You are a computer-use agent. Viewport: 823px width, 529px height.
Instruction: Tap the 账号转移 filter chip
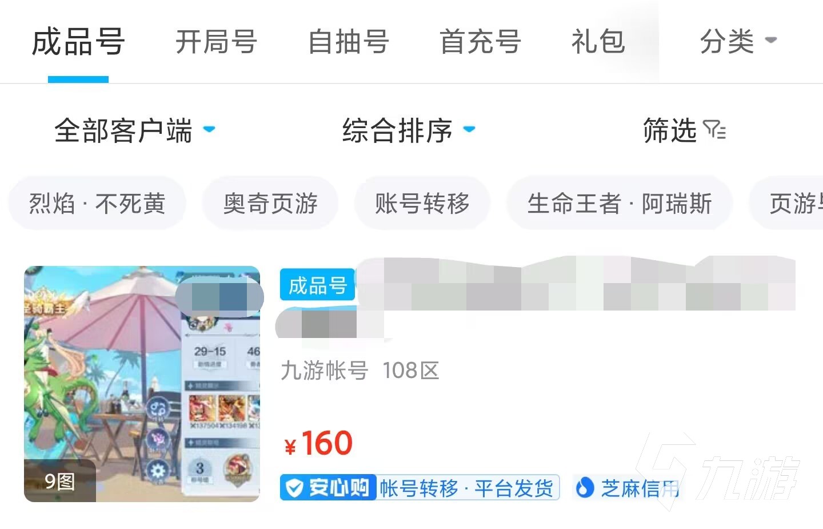point(422,203)
